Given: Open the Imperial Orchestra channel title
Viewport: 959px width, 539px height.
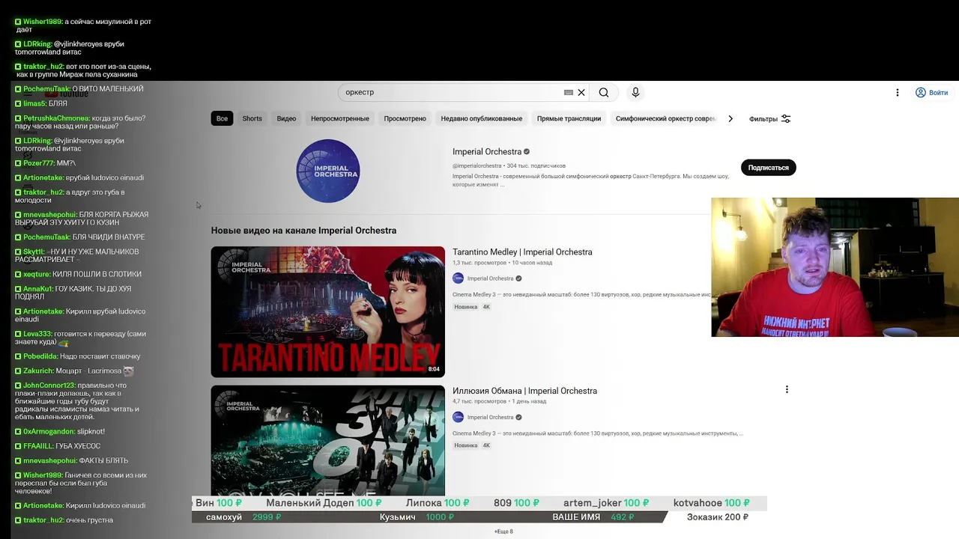Looking at the screenshot, I should (x=487, y=152).
